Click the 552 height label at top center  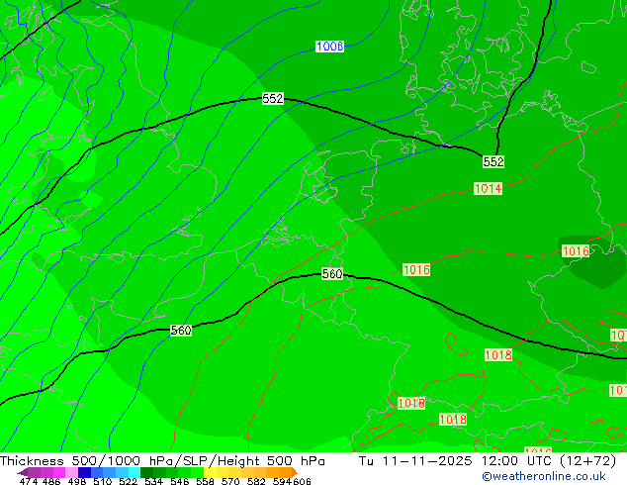pos(273,98)
